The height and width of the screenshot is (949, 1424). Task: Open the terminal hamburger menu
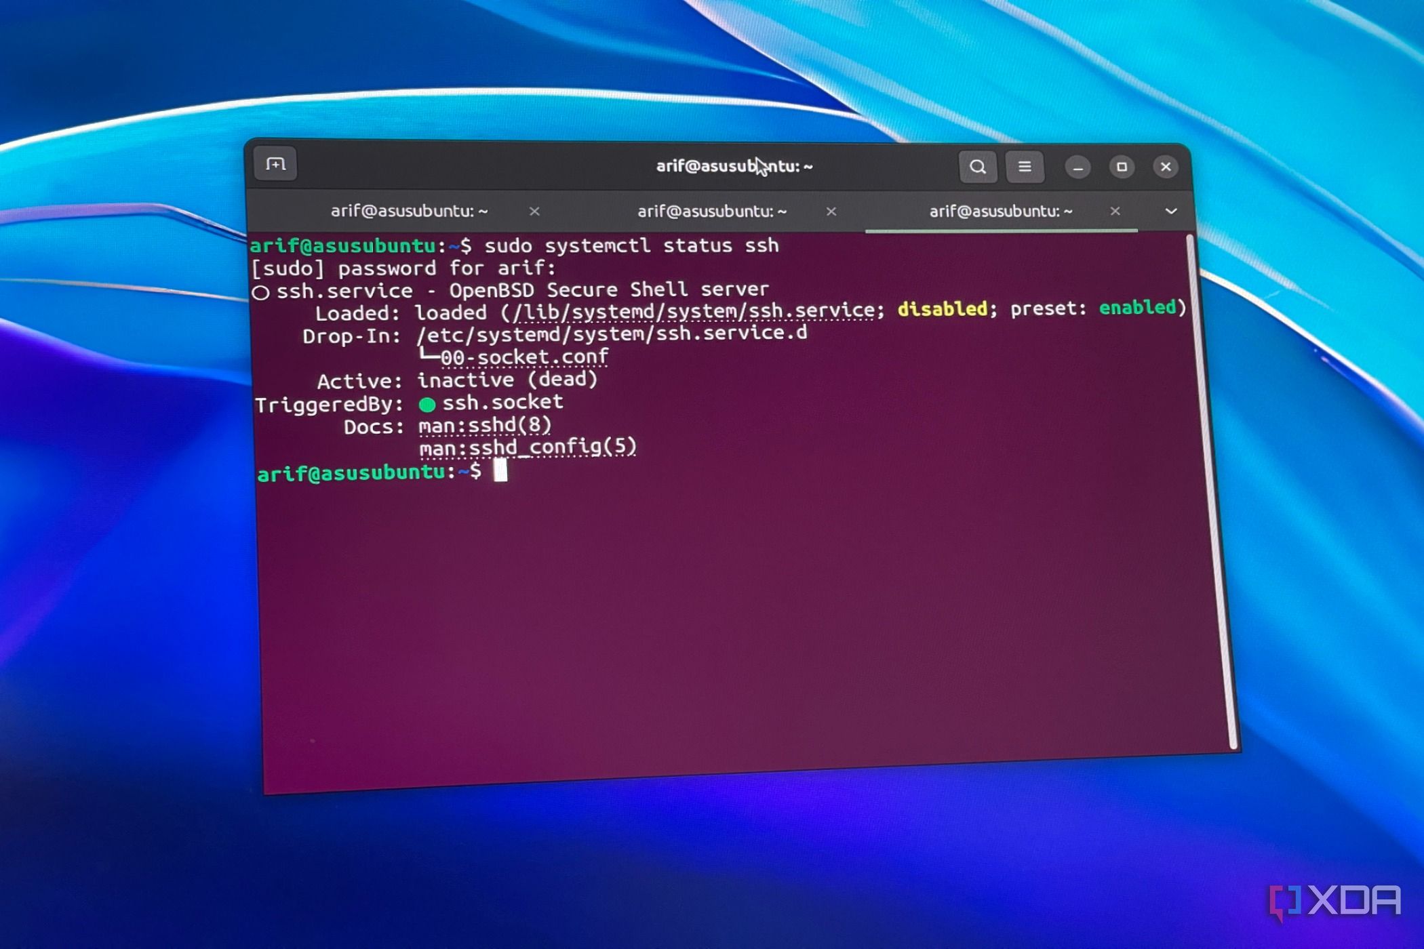(x=1025, y=167)
